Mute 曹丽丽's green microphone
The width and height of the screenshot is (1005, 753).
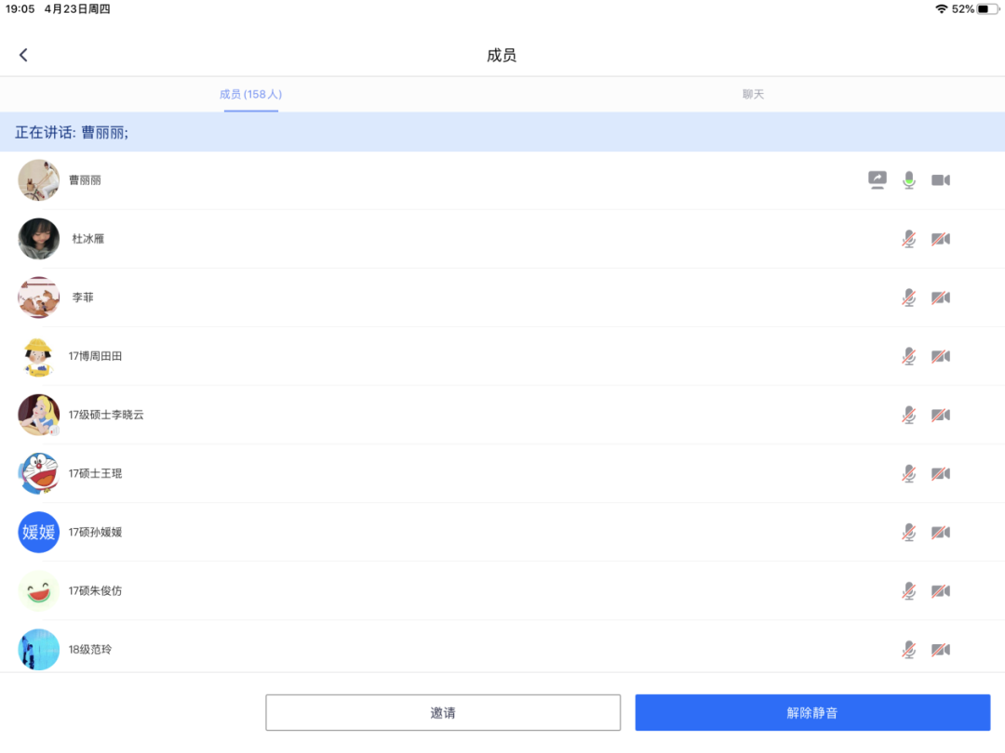(909, 180)
